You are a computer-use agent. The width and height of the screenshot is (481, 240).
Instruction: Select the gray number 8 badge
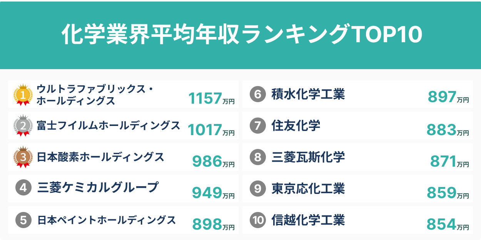click(x=257, y=157)
